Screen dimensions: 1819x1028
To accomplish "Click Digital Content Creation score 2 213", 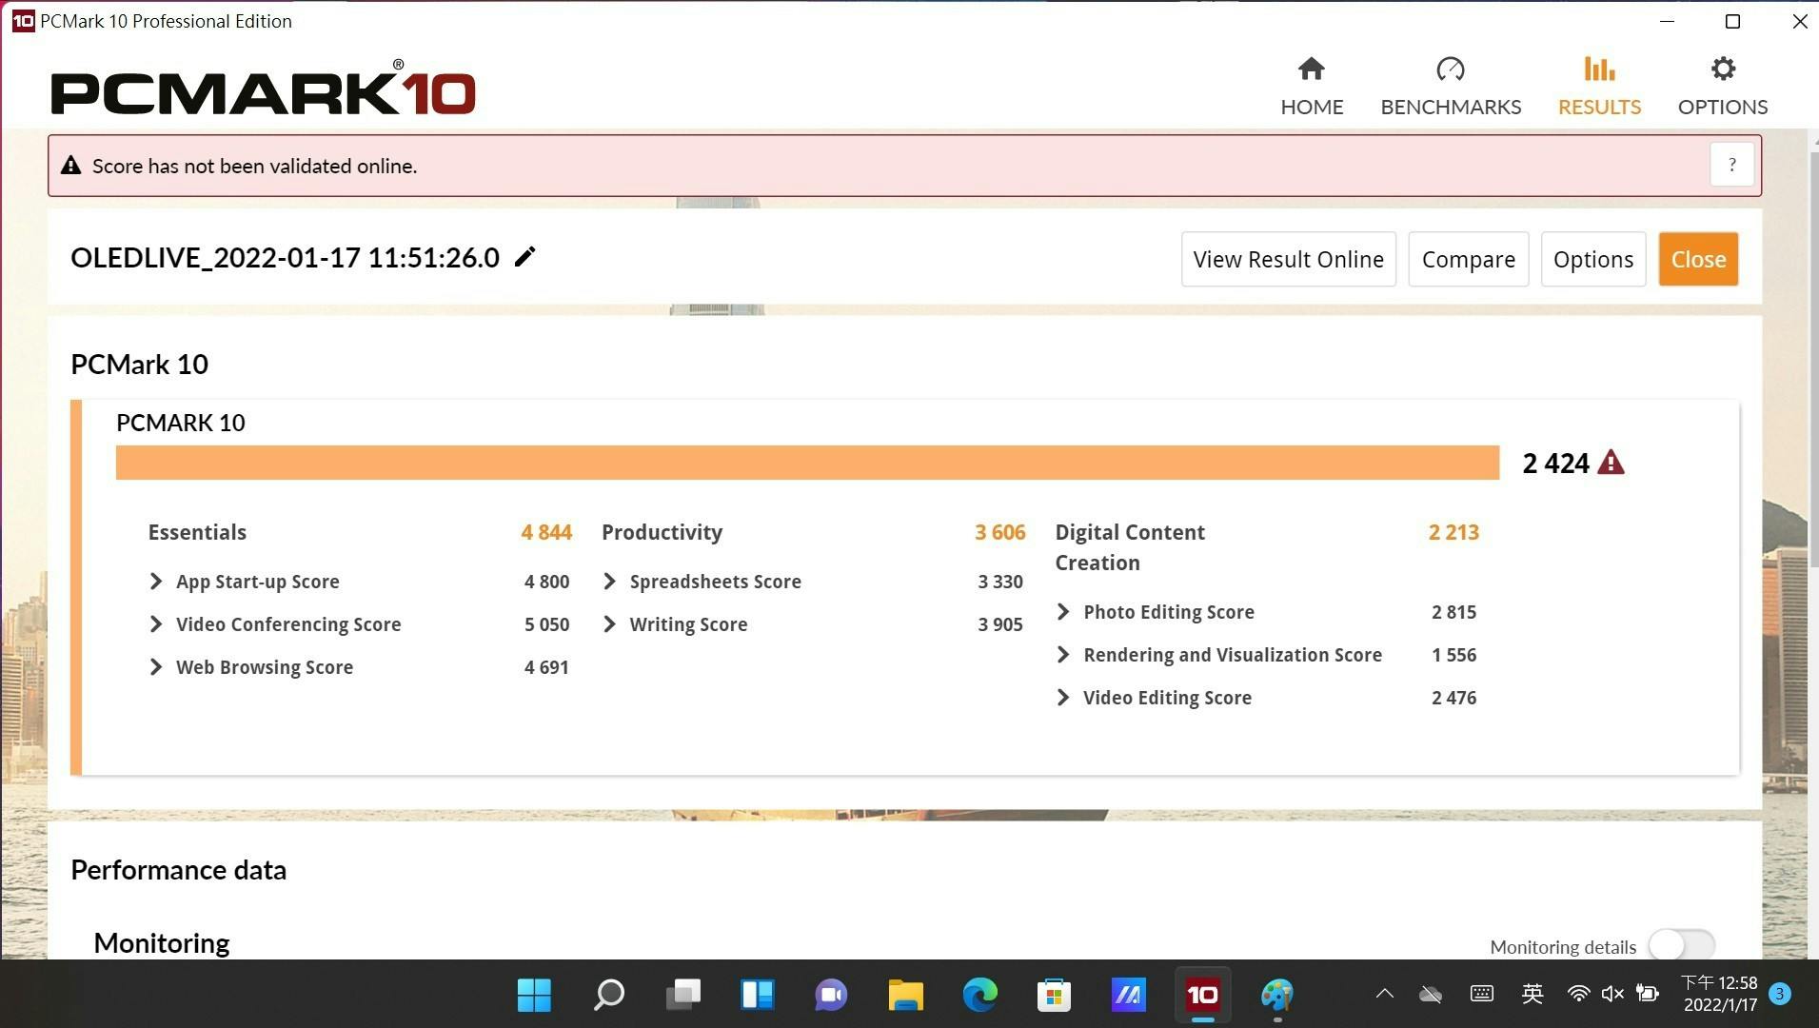I will (1453, 532).
